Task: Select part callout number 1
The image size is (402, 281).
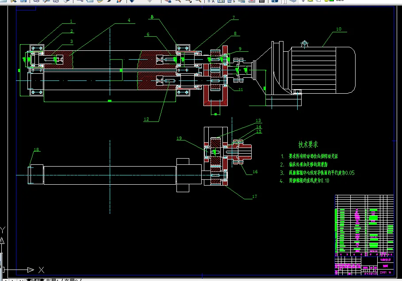Action: 71,21
